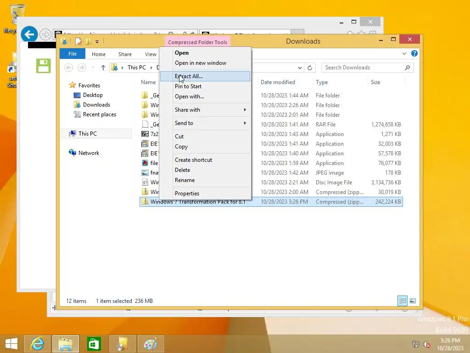
Task: Sort files by the Size column
Action: point(375,82)
